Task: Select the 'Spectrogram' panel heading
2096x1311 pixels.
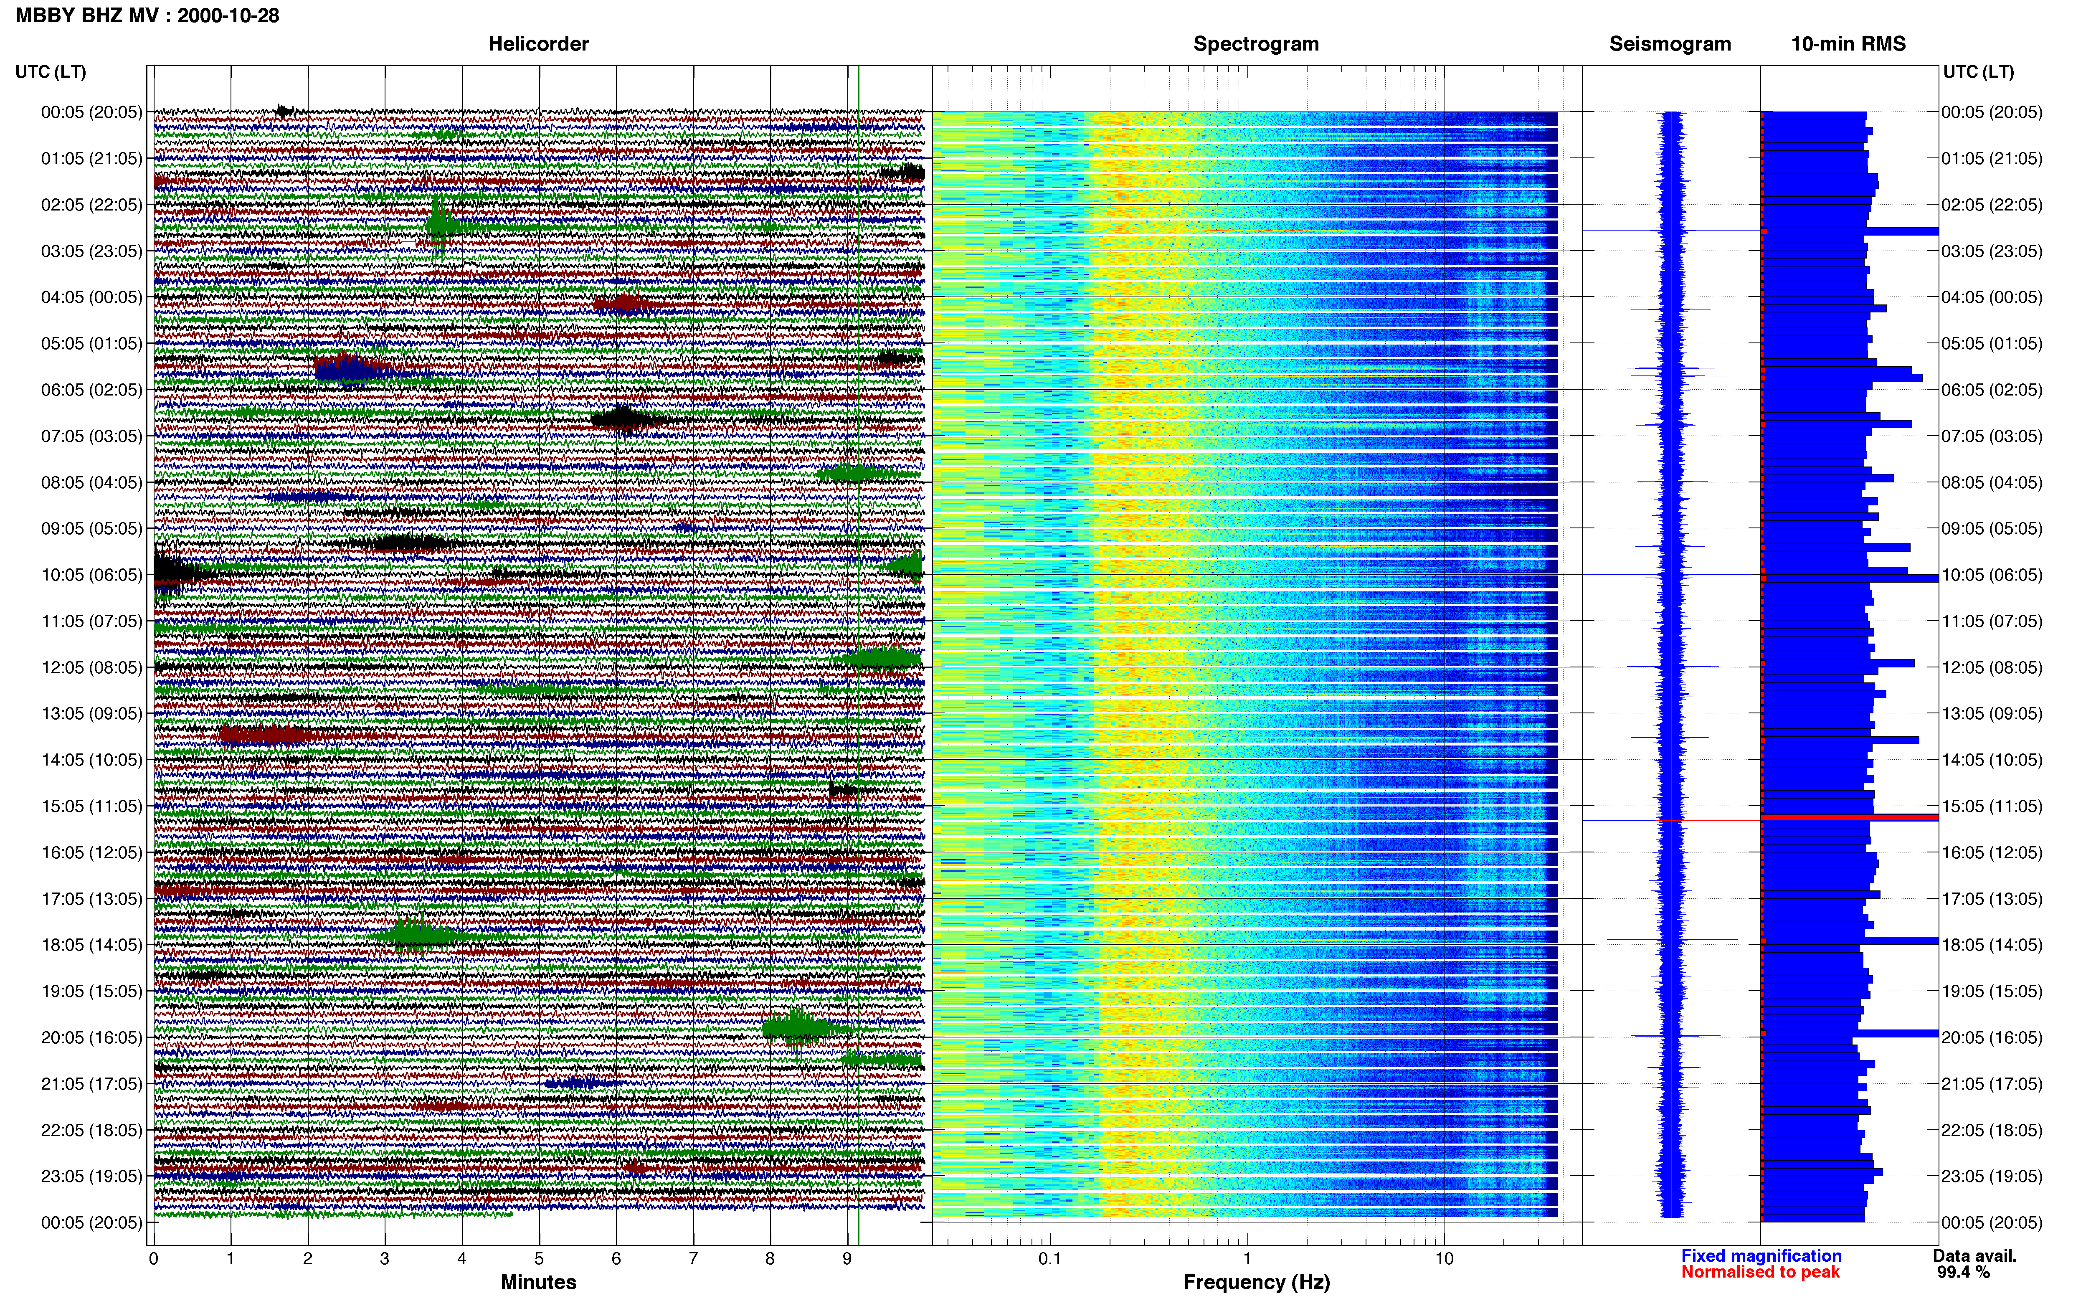Action: pyautogui.click(x=1256, y=43)
